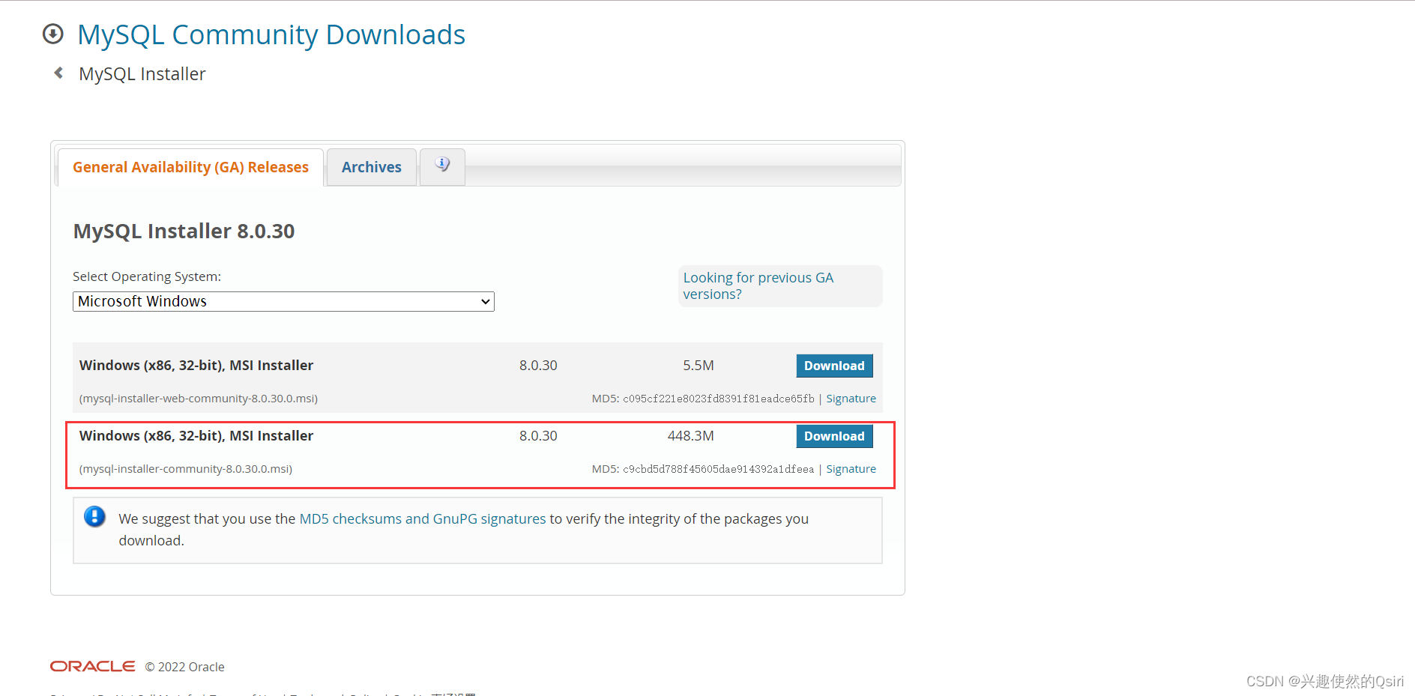Click the blue exclamation notice icon

(x=94, y=516)
